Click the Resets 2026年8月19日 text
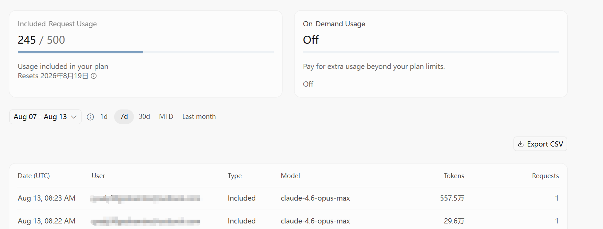603x229 pixels. pos(53,76)
